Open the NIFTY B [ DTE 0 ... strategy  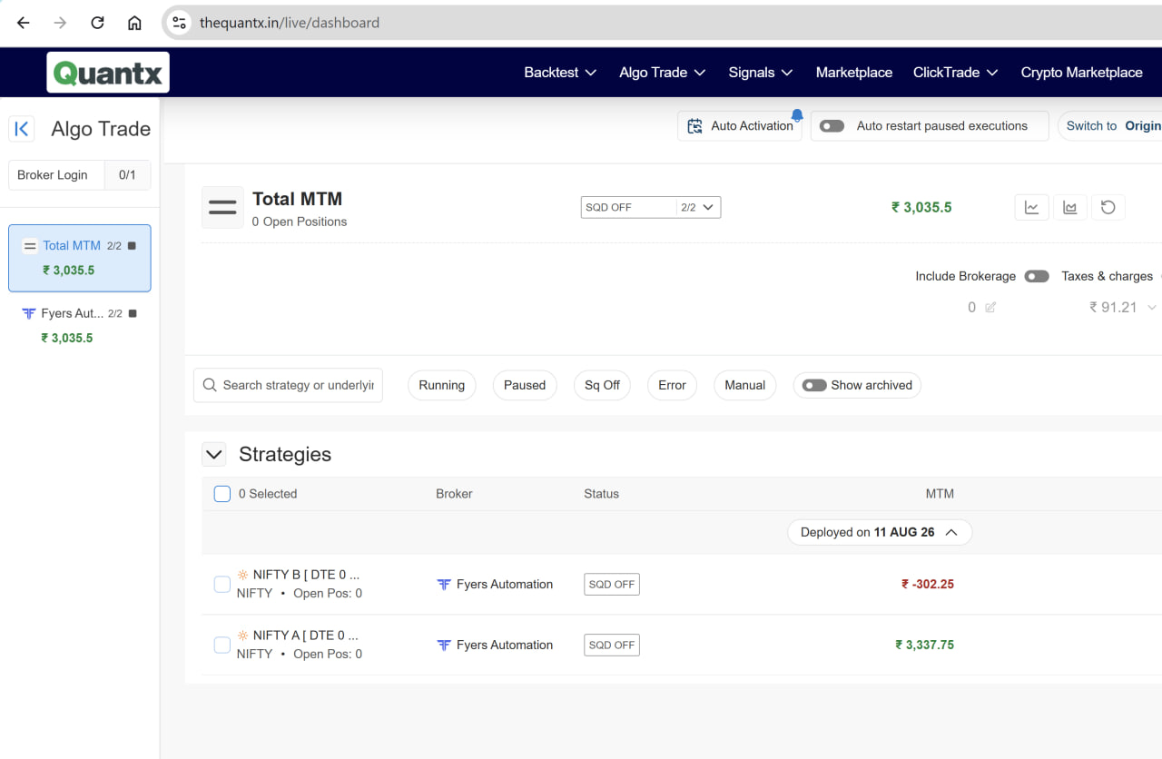307,575
